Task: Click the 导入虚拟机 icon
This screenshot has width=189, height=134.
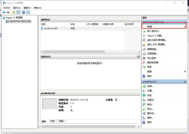Action: 144,31
